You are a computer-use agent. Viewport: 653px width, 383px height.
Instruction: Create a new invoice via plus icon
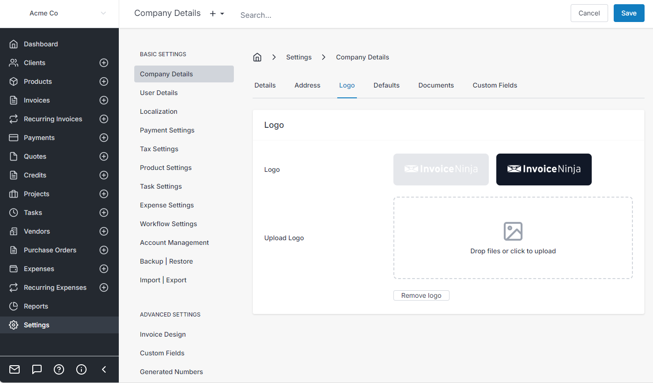pyautogui.click(x=103, y=100)
